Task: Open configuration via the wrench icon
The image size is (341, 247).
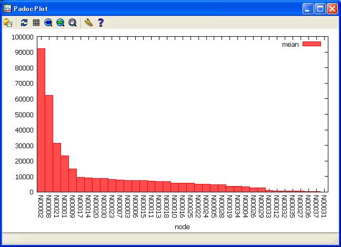Action: click(88, 23)
